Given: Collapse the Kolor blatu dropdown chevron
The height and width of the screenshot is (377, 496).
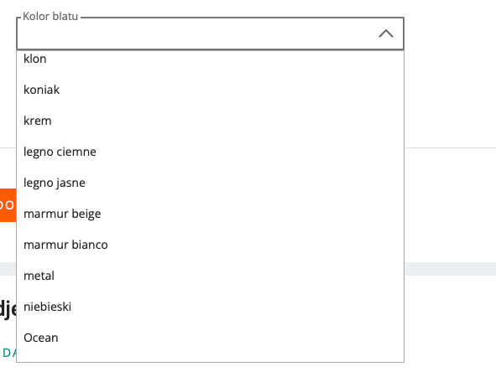Looking at the screenshot, I should [386, 34].
